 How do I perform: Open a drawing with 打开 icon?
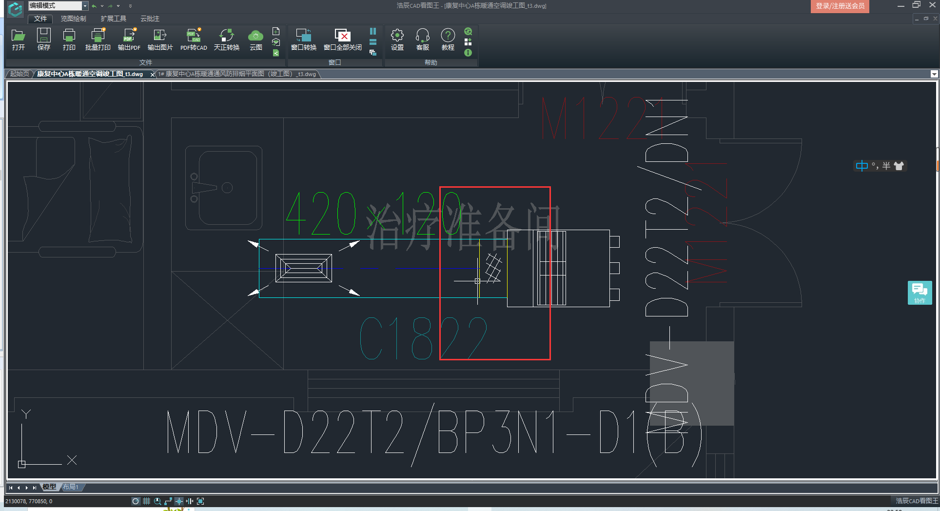coord(19,39)
